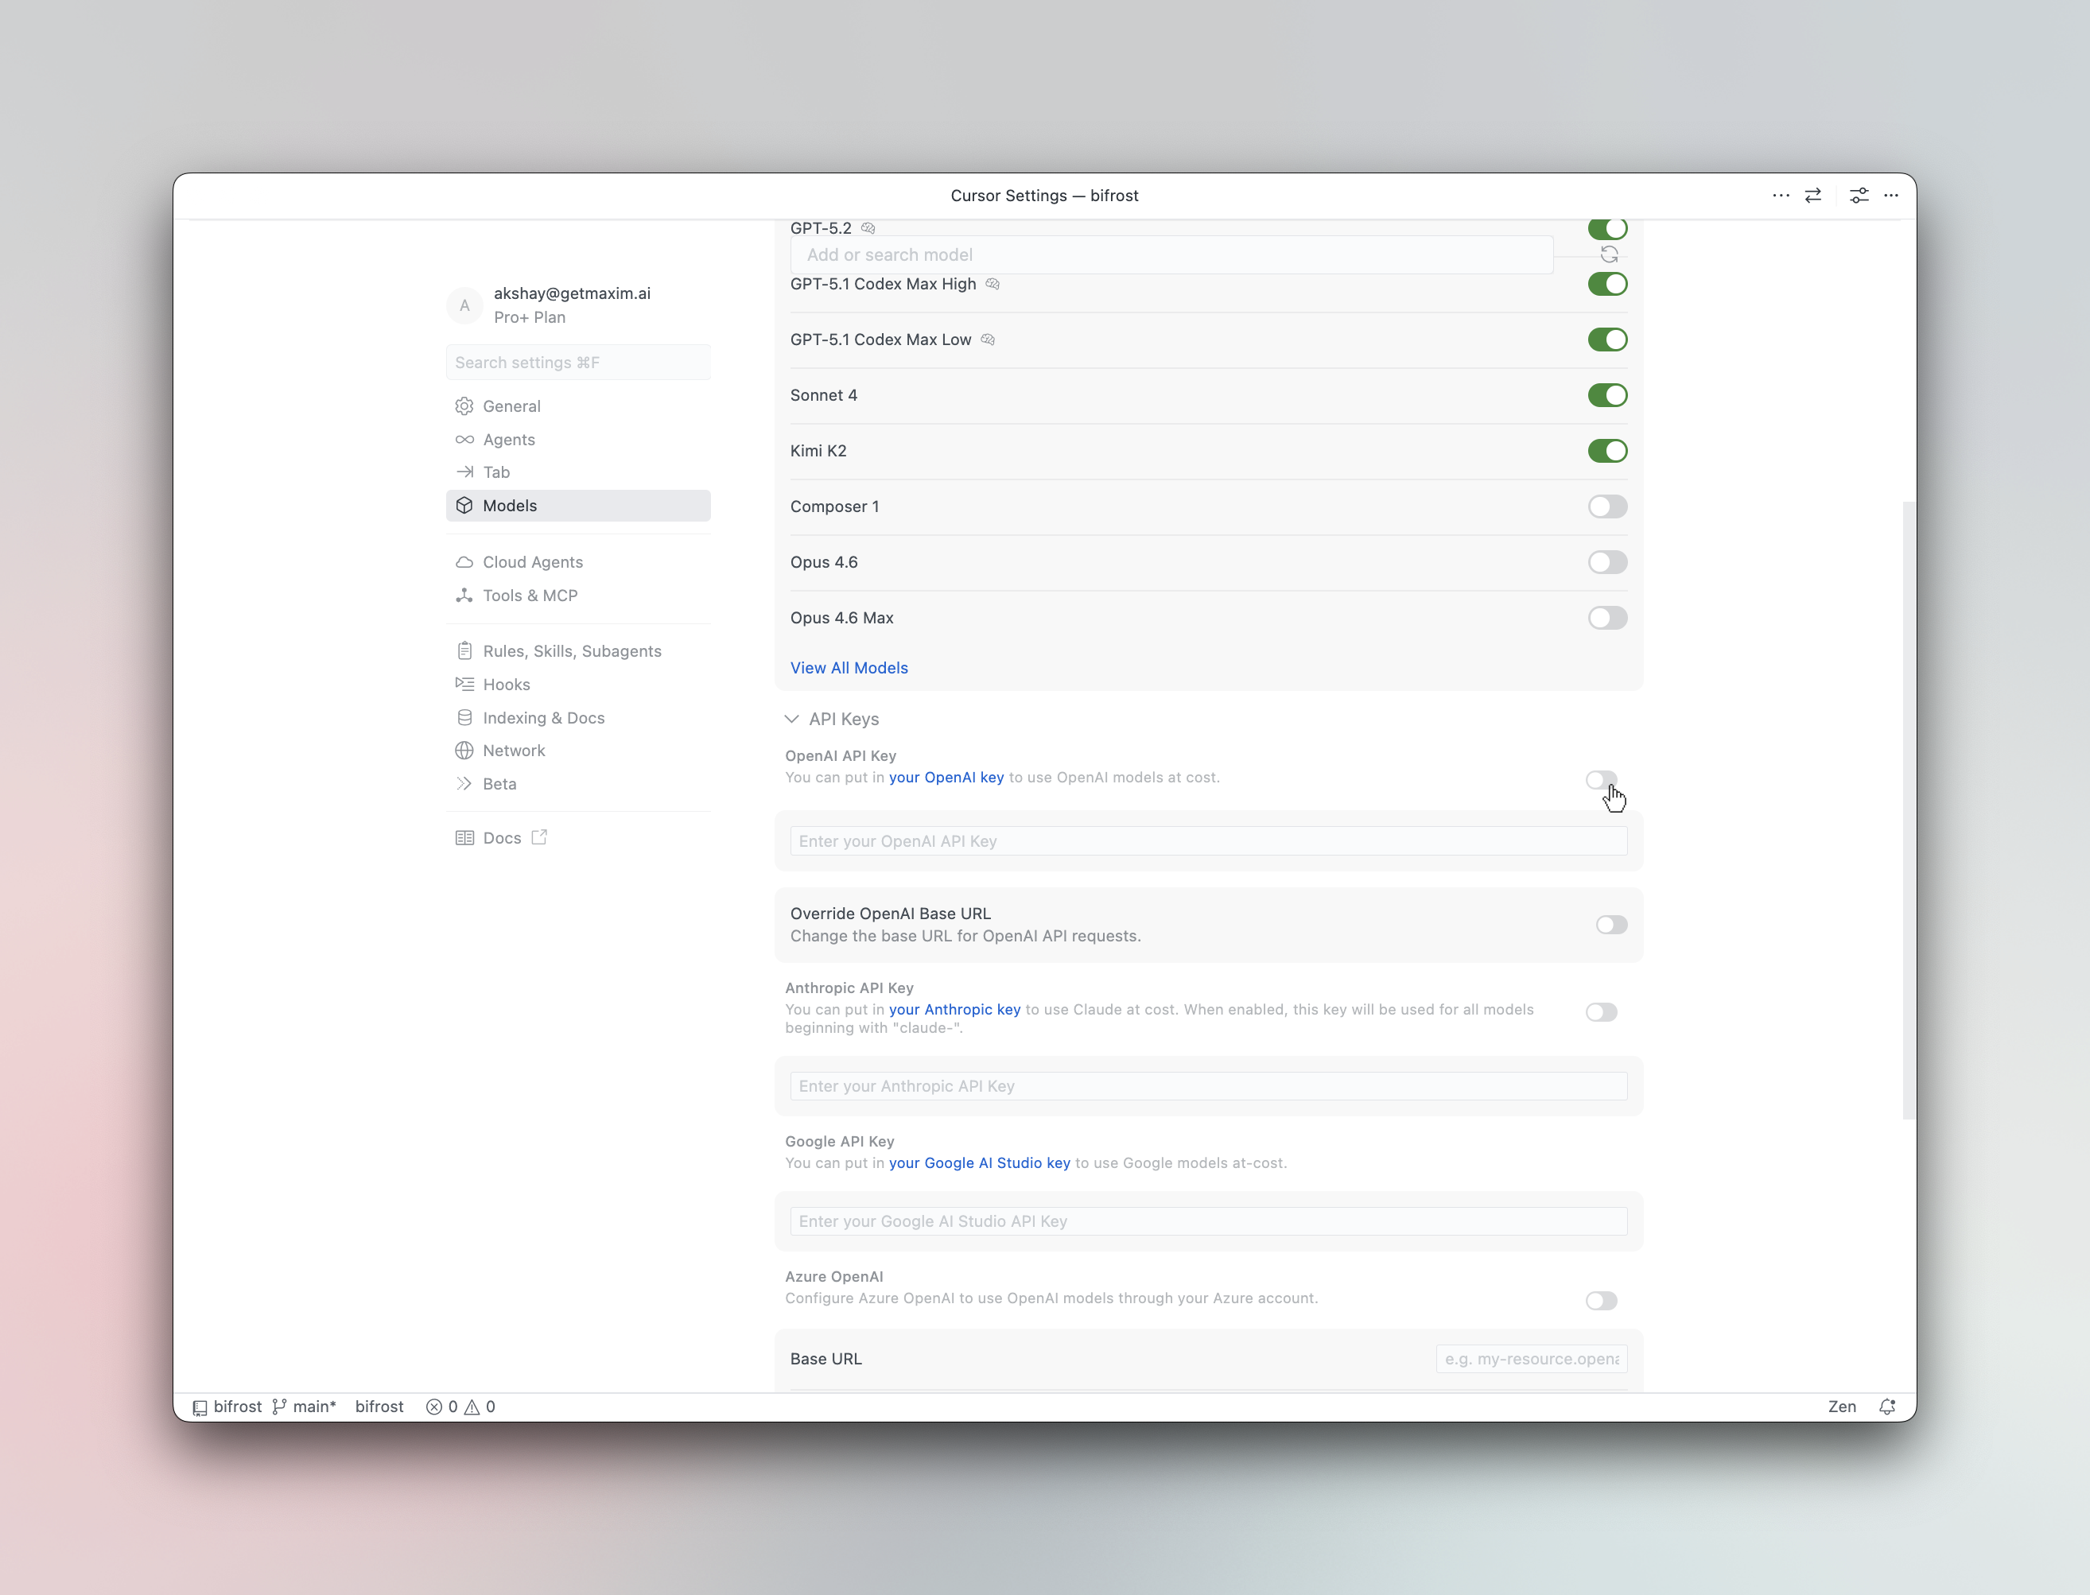Select the Agents sidebar icon
The image size is (2090, 1595).
[x=464, y=440]
